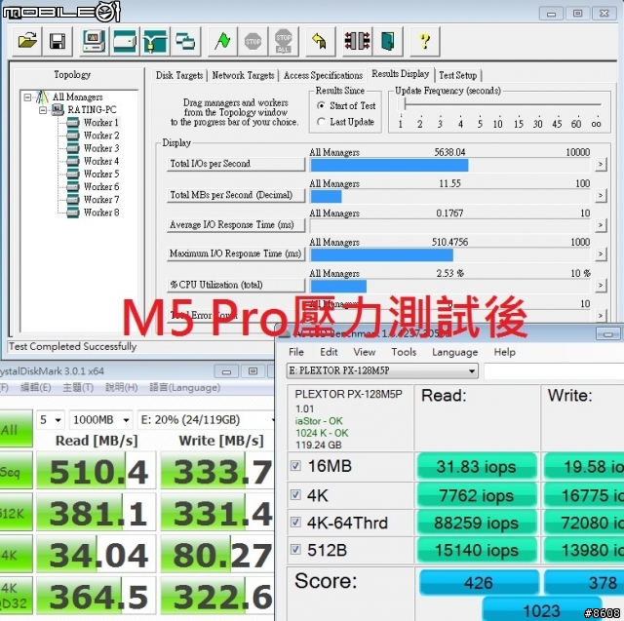Select Start of Test radio button
This screenshot has width=624, height=621.
321,106
